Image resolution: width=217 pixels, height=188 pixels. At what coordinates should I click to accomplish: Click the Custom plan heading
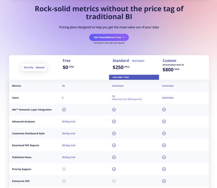click(x=169, y=61)
